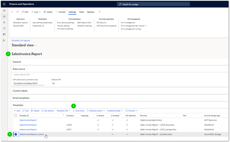Click the Docentric AX reports breadcrumb link
Image resolution: width=230 pixels, height=142 pixels.
pos(21,40)
